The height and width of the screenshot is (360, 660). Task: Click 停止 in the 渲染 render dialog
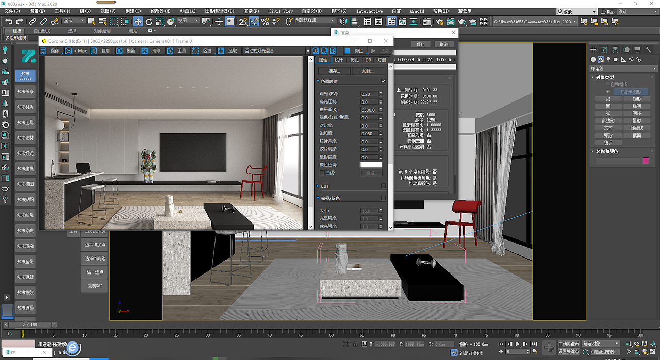(421, 44)
